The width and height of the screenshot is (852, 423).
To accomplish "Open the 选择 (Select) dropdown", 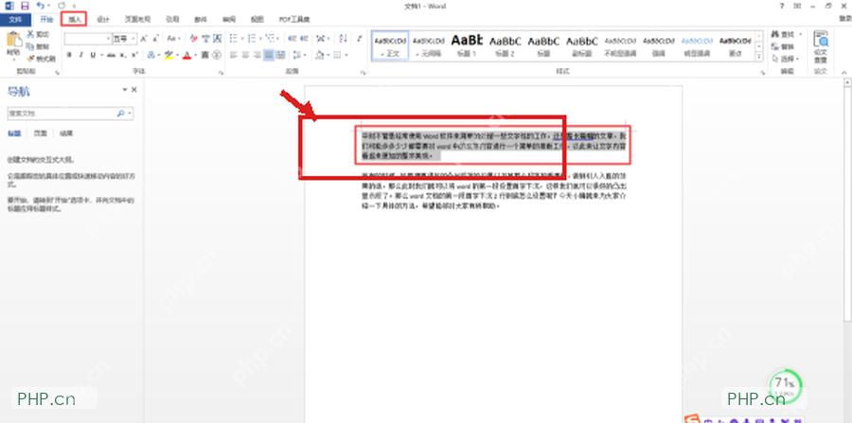I will pos(785,58).
